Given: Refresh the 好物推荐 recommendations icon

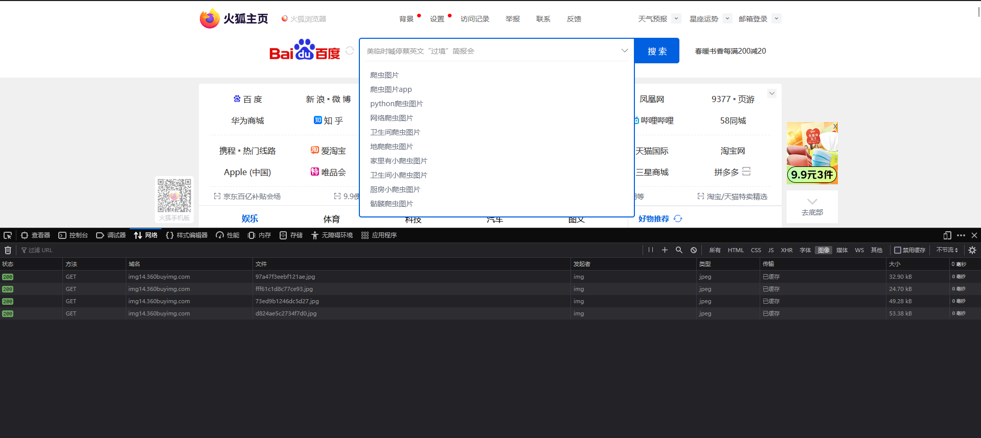Looking at the screenshot, I should (678, 218).
